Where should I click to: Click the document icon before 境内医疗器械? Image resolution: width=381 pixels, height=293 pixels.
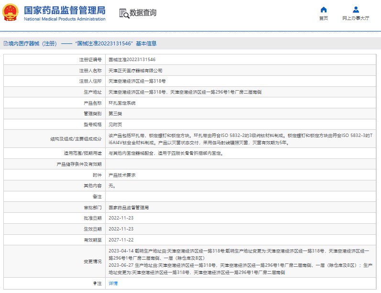[5, 43]
